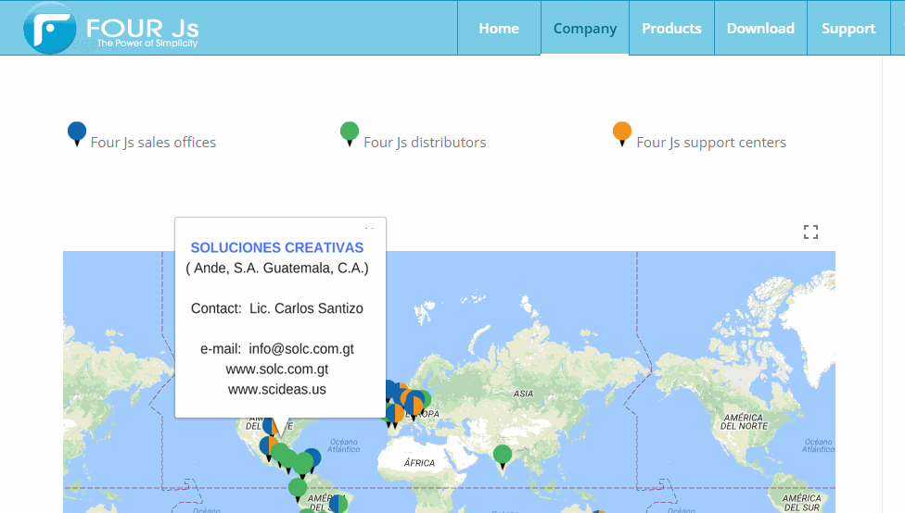Click the ÁFRICA label on the map
This screenshot has height=513, width=905.
click(420, 463)
